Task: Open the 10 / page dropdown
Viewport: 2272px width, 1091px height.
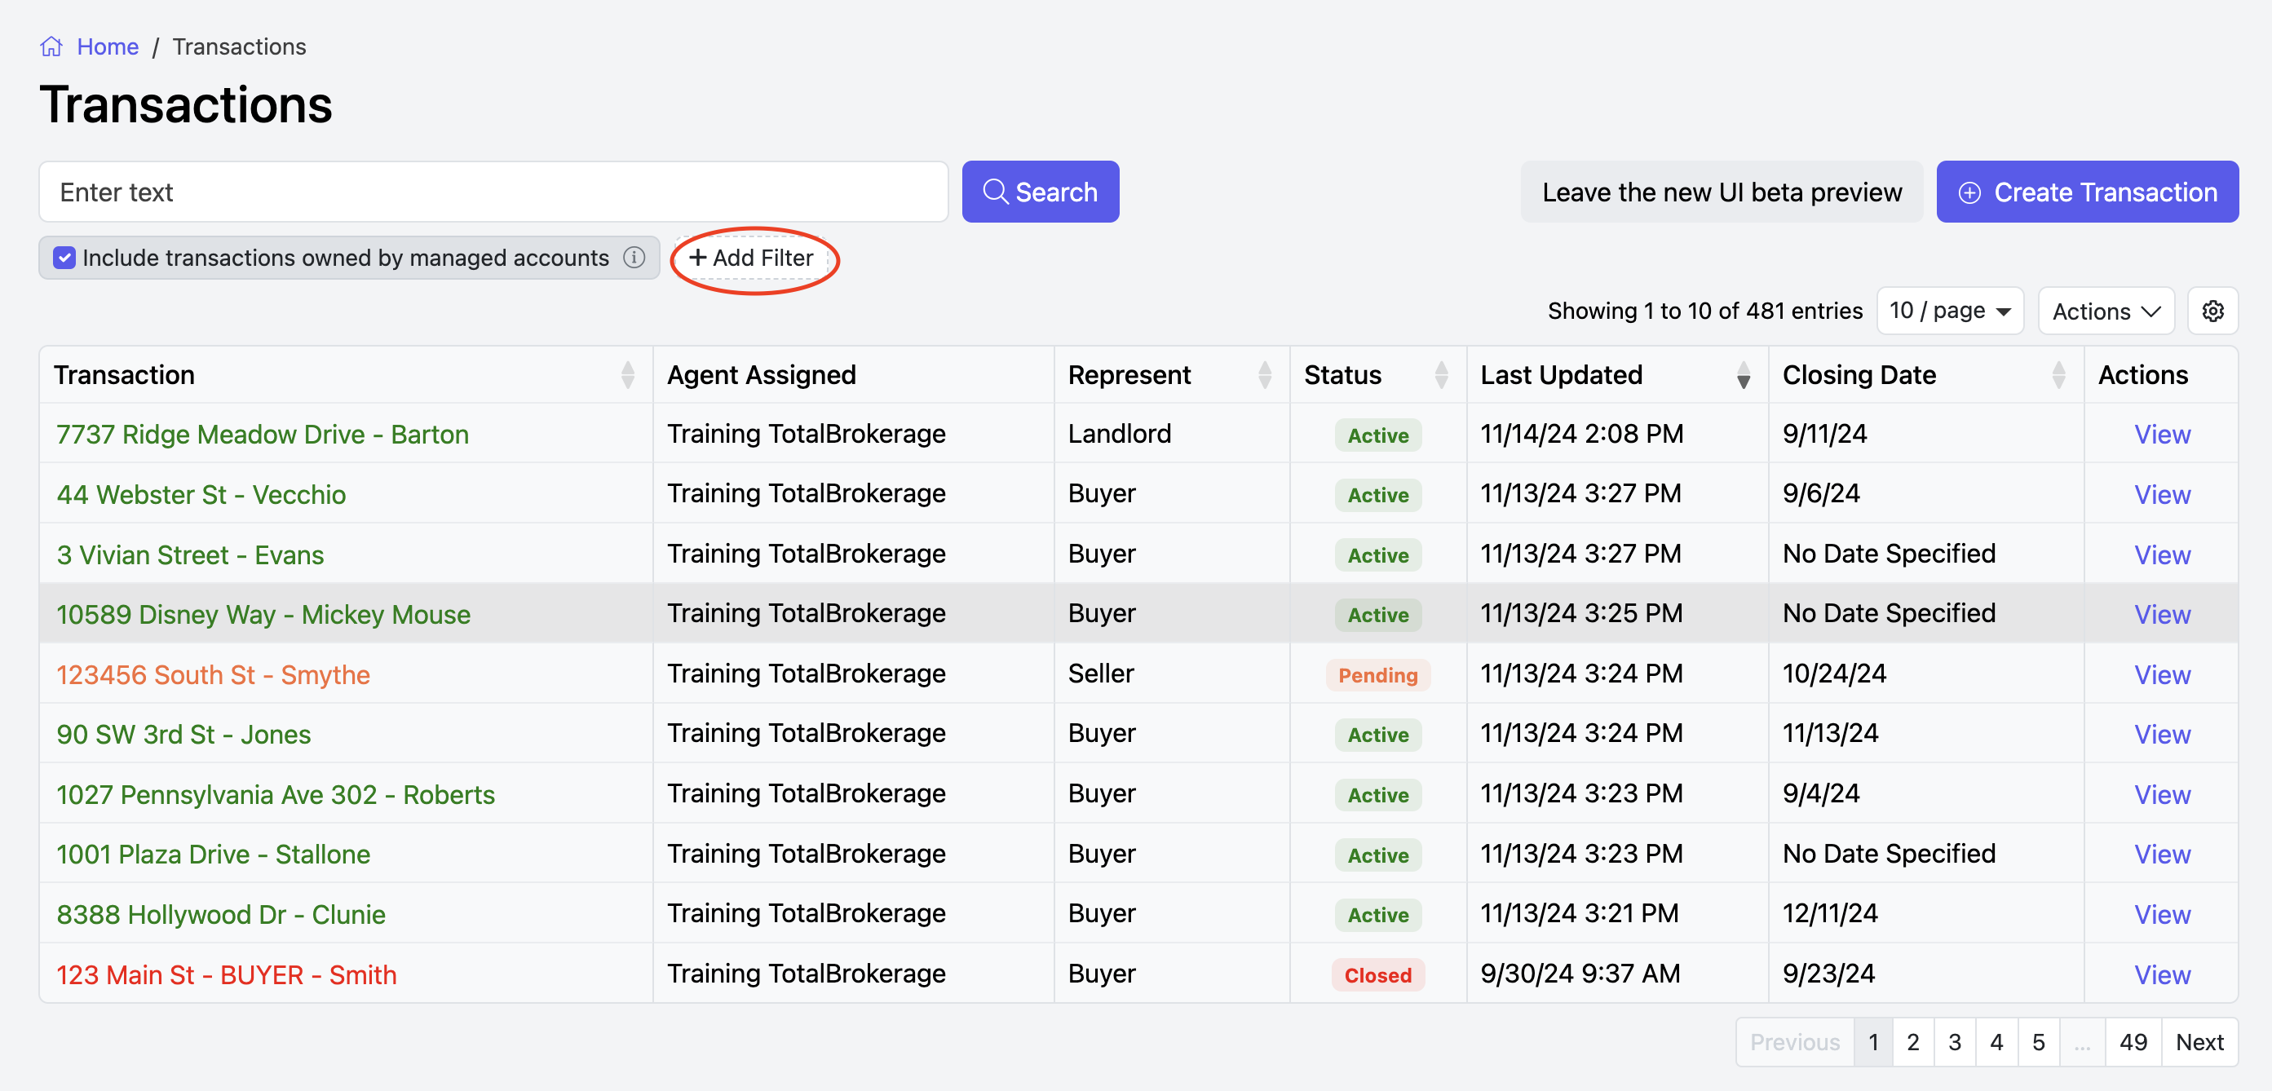Action: pos(1949,311)
